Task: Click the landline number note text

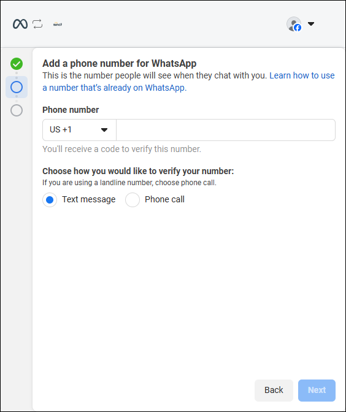Action: (129, 183)
